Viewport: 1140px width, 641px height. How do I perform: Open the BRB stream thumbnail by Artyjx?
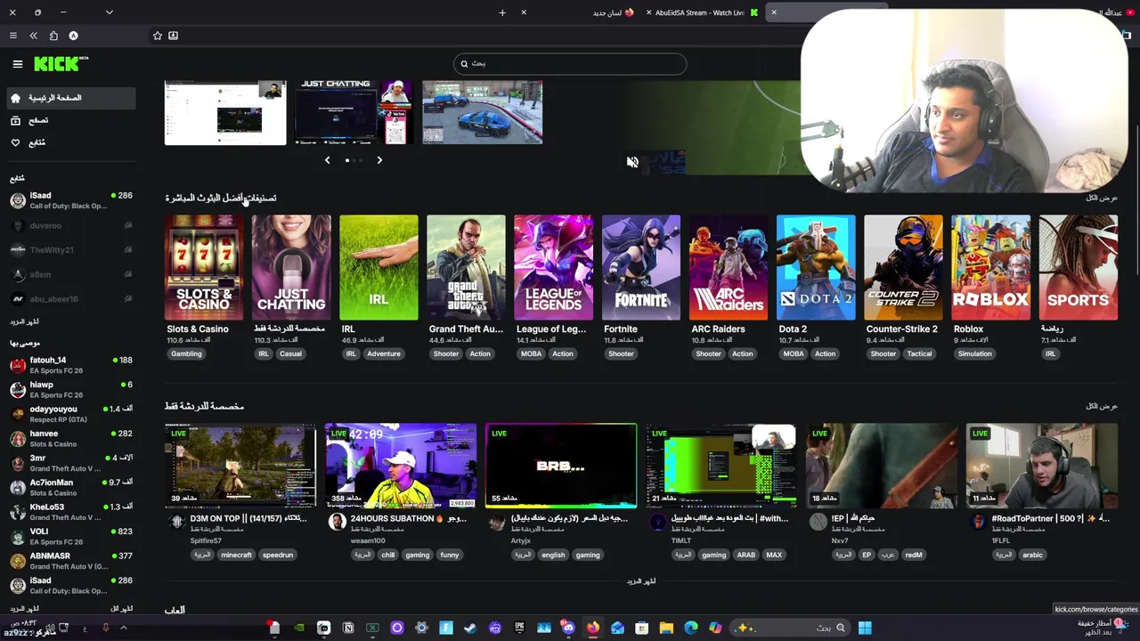(561, 466)
